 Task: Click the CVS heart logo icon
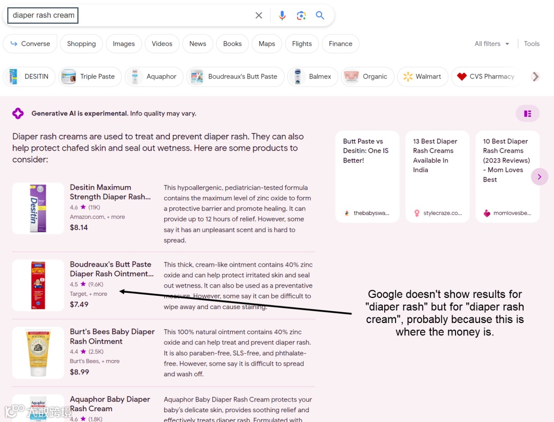[x=462, y=76]
